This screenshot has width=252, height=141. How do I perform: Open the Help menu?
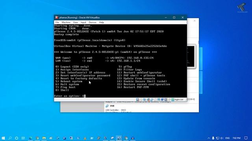102,22
